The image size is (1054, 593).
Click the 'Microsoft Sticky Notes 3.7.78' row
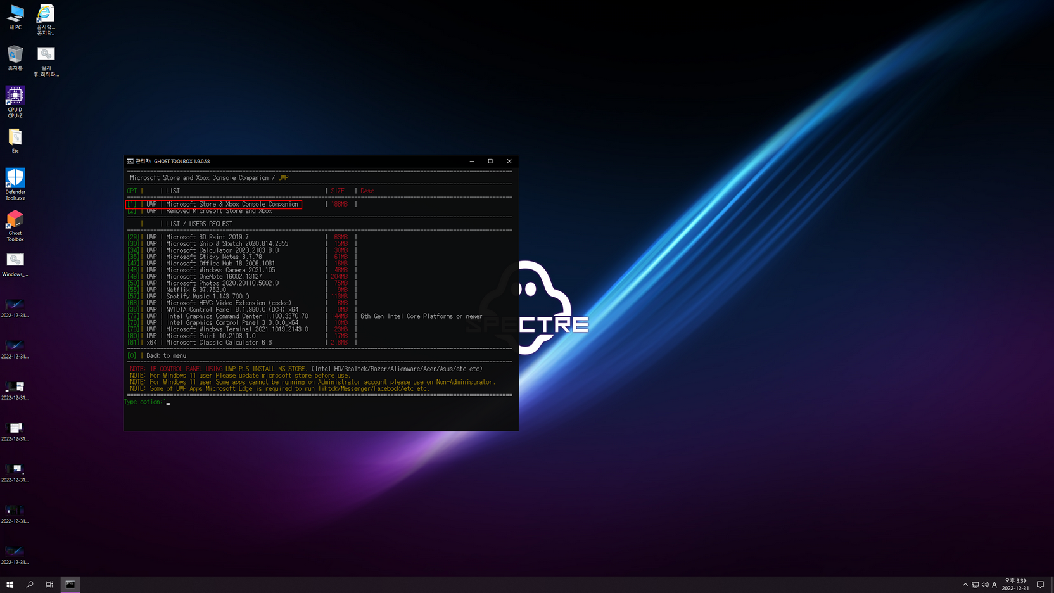coord(243,257)
